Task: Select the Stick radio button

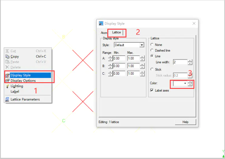Action: tap(152, 69)
